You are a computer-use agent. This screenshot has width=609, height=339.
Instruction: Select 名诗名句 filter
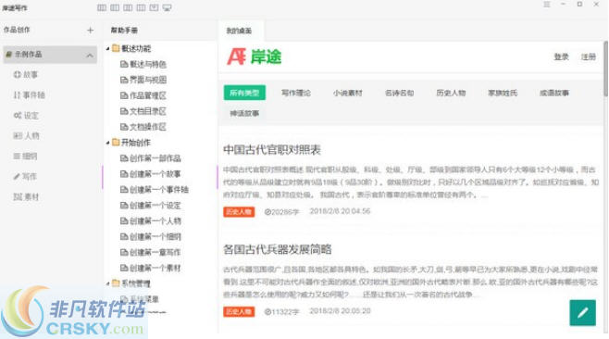399,93
